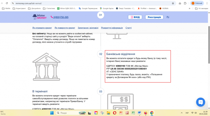This screenshot has width=210, height=116.
Task: Open Google Карты bookmark
Action: click(107, 8)
